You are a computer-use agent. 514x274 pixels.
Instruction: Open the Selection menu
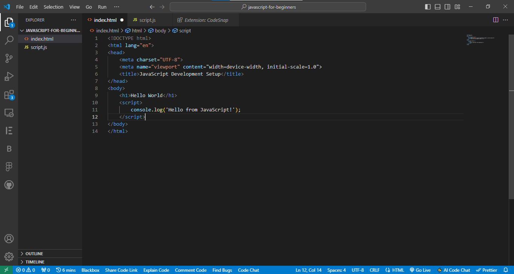pos(53,7)
